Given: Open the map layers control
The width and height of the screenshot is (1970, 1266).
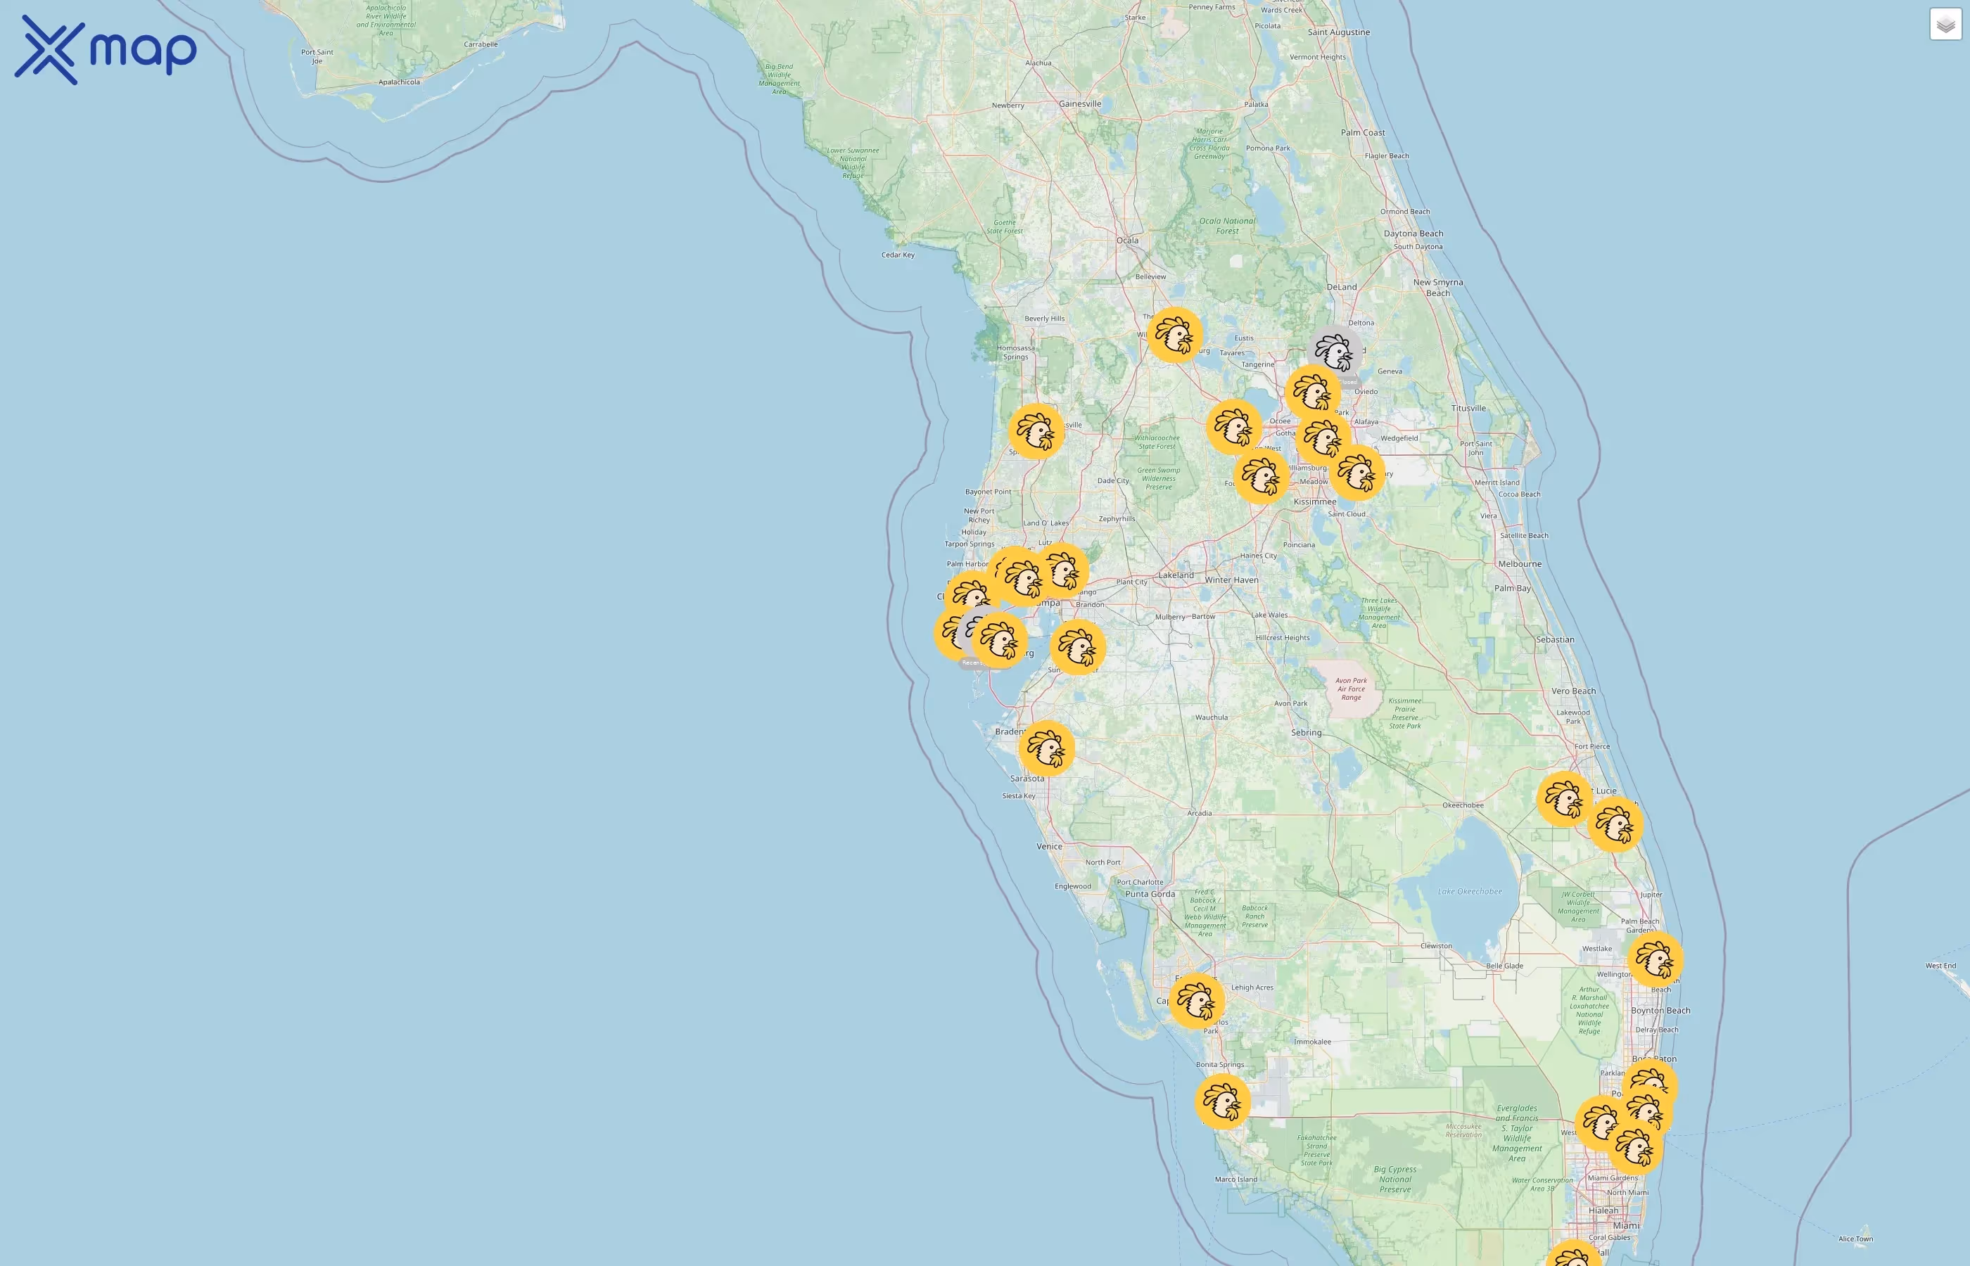Looking at the screenshot, I should [1945, 25].
